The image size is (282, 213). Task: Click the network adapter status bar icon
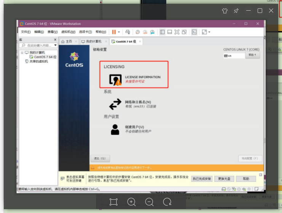pos(234,189)
